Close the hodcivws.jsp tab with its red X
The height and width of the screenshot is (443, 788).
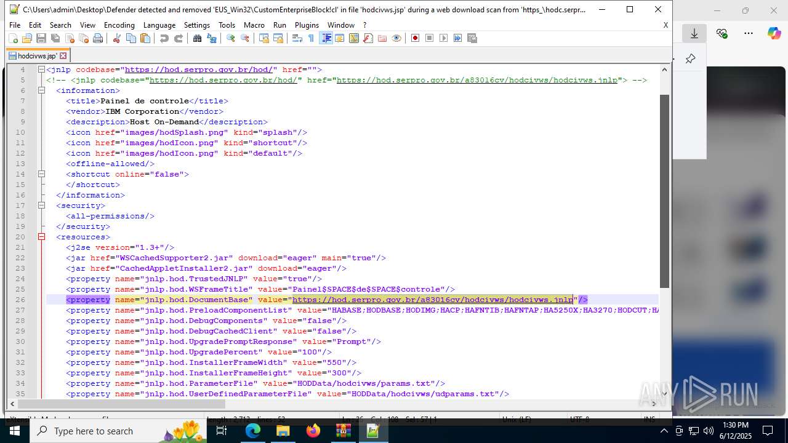[x=63, y=56]
